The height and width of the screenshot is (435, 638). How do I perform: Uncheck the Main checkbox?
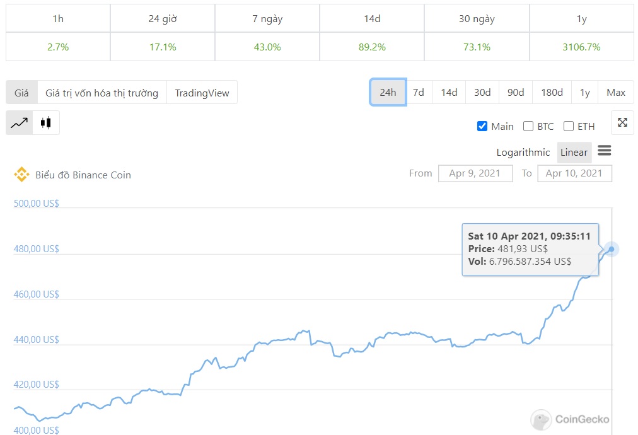(482, 126)
